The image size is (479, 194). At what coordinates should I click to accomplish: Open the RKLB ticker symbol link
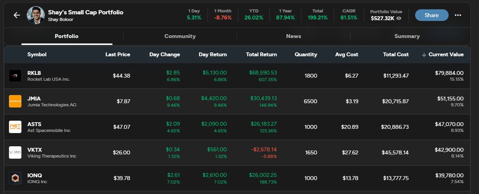pos(34,73)
